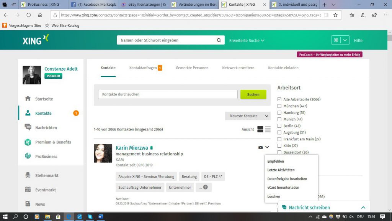Viewport: 392px width, 221px height.
Task: Click Beratung tag
Action: tap(189, 176)
